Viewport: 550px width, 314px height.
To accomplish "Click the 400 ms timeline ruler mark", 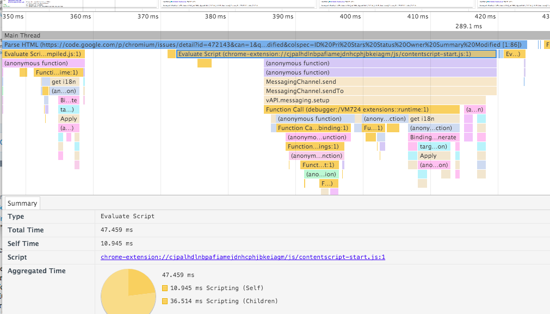I will coord(350,16).
